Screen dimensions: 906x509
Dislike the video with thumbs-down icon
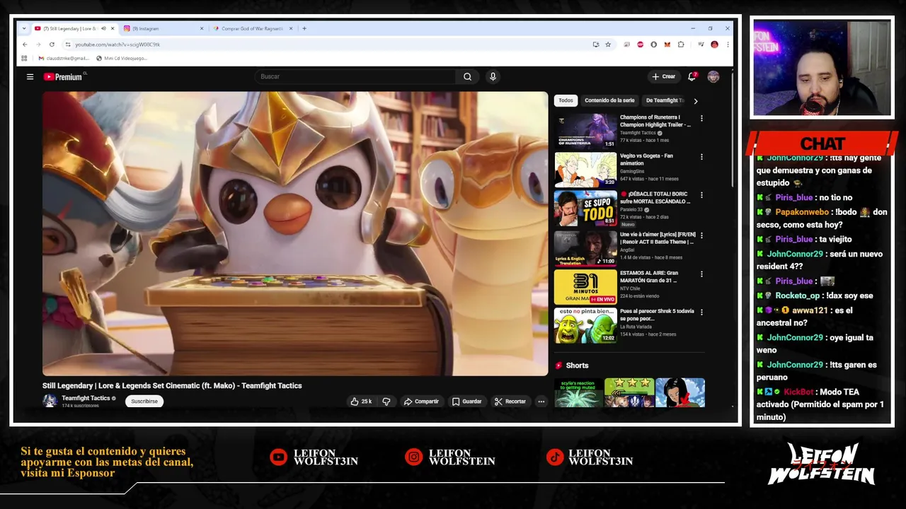[386, 402]
